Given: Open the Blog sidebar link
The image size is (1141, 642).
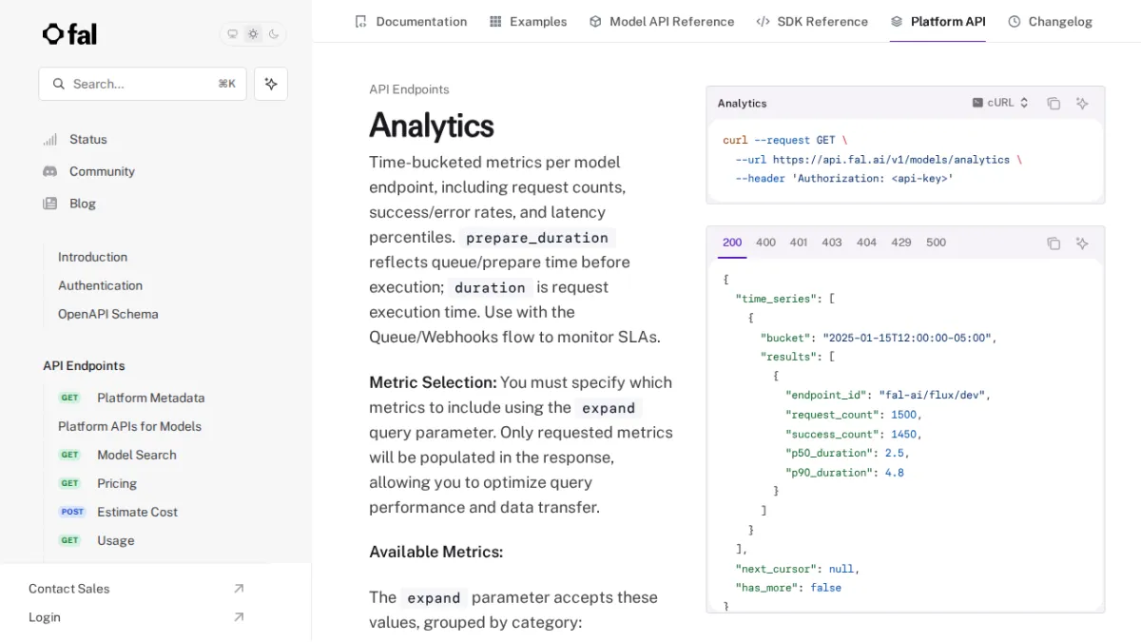Looking at the screenshot, I should coord(83,204).
